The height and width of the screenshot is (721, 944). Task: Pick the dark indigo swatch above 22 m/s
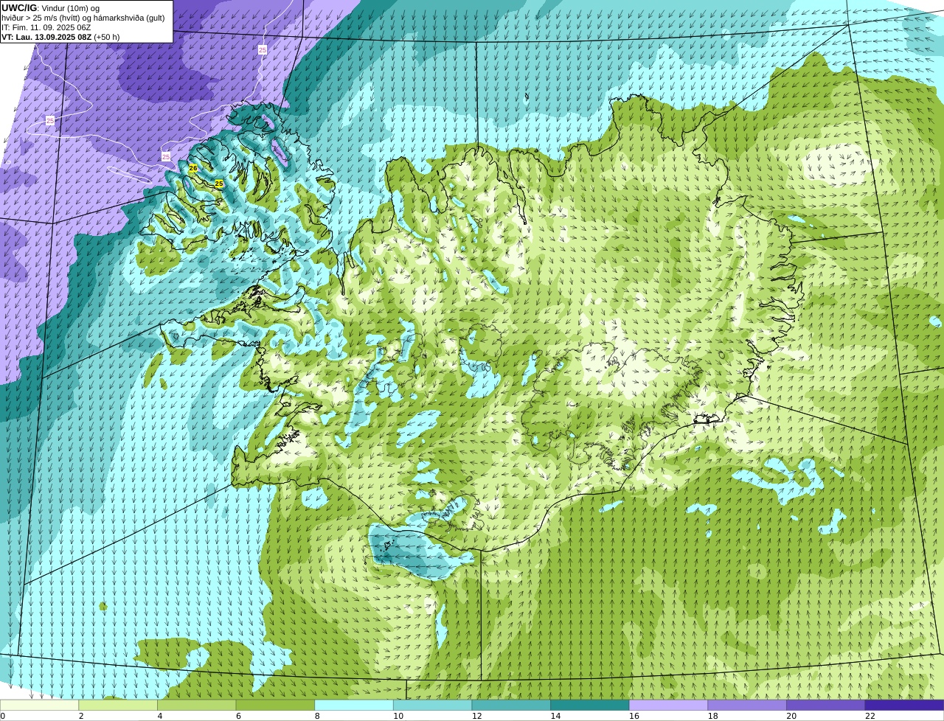click(904, 705)
